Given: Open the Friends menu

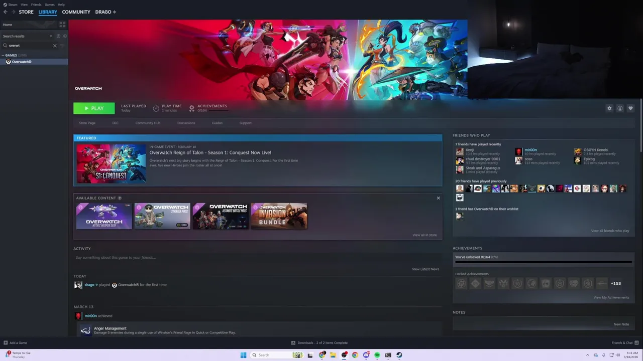Looking at the screenshot, I should click(36, 5).
